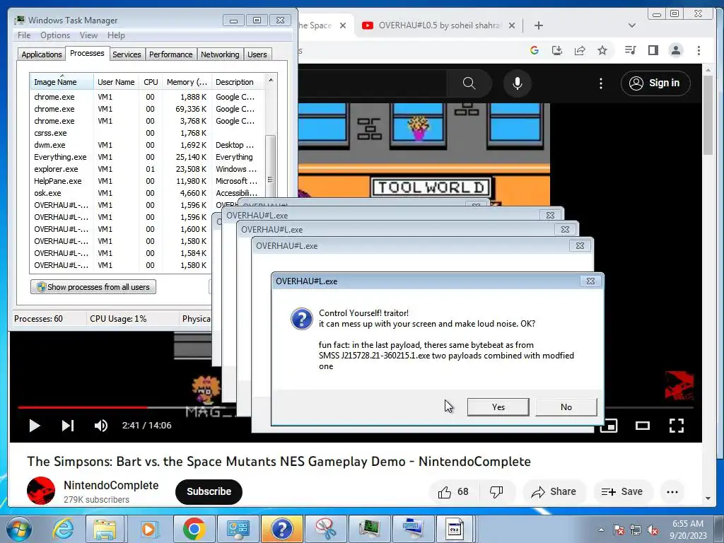This screenshot has width=724, height=543.
Task: Open Windows Media Player taskbar icon
Action: pyautogui.click(x=148, y=529)
